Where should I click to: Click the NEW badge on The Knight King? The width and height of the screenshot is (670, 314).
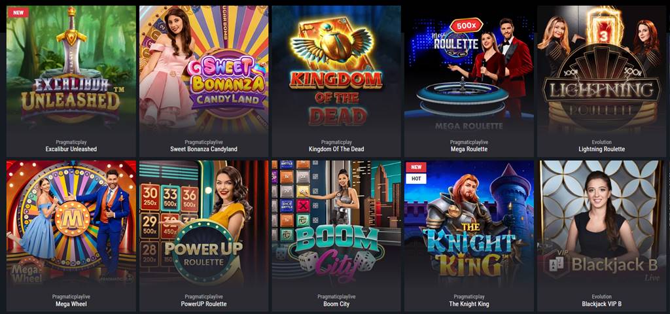[415, 167]
